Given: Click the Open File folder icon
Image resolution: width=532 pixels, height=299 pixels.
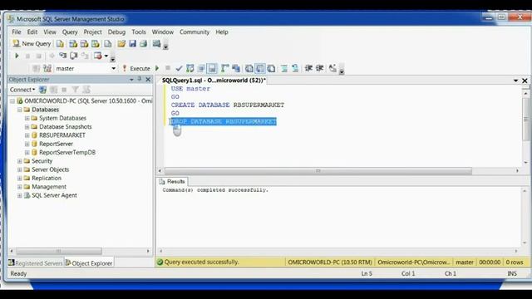Looking at the screenshot, I should click(121, 44).
